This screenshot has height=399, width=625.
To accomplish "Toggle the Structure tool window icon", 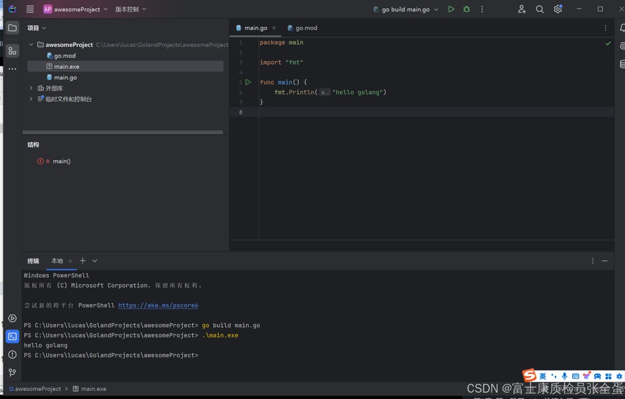I will click(x=12, y=51).
